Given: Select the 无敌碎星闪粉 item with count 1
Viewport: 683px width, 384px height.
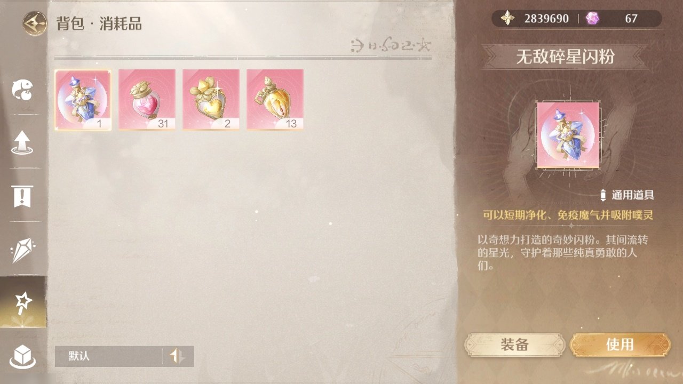Looking at the screenshot, I should coord(83,100).
